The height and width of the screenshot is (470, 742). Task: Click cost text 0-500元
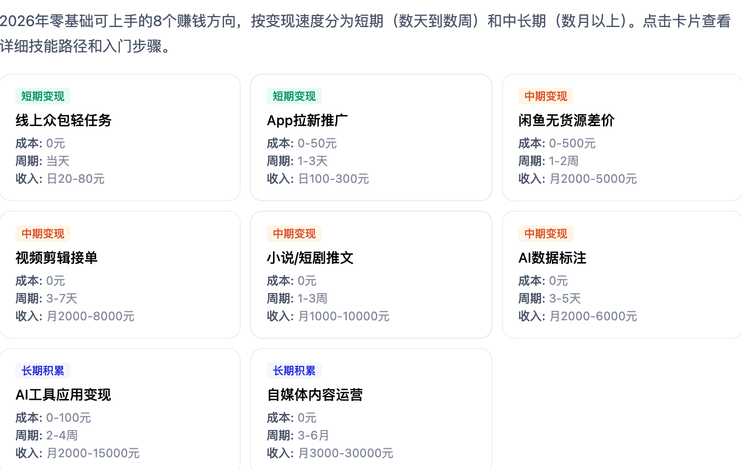pos(573,143)
